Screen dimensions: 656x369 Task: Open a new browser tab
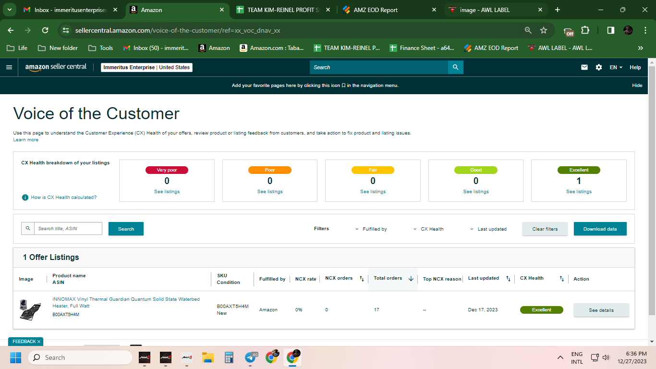557,10
